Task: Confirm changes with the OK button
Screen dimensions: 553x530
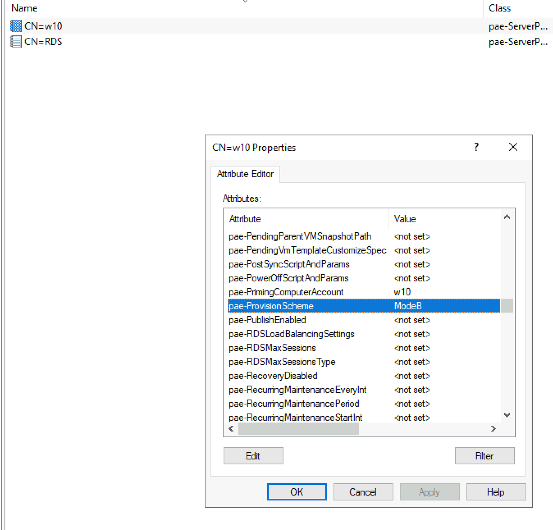Action: [x=297, y=492]
